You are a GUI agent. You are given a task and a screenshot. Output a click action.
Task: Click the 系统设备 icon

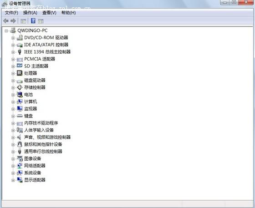click(x=20, y=173)
